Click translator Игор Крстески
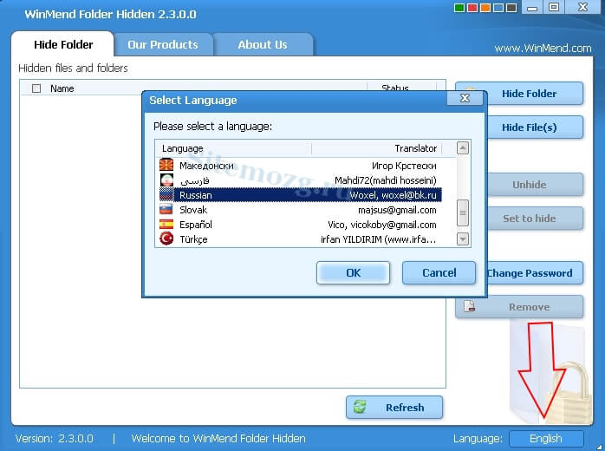This screenshot has height=451, width=605. (404, 166)
